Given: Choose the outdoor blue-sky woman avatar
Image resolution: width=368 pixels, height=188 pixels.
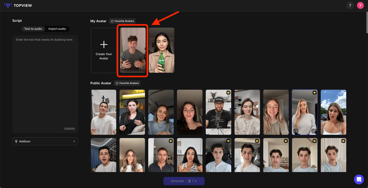Looking at the screenshot, I should 333,112.
